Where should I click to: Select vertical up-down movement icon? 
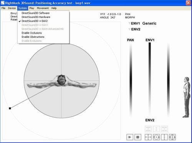click(x=164, y=137)
